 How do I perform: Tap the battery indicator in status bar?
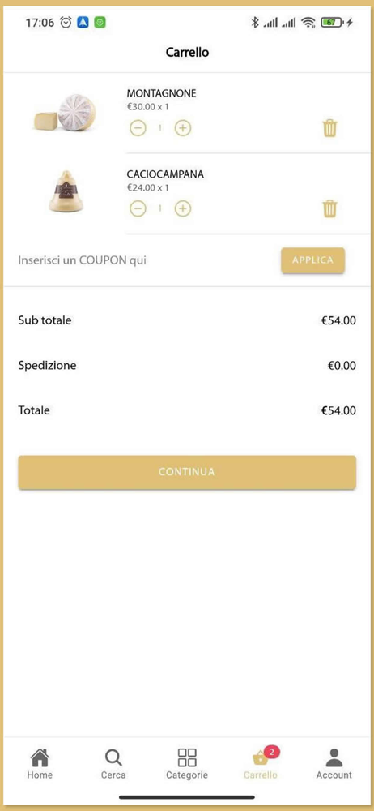[x=332, y=22]
